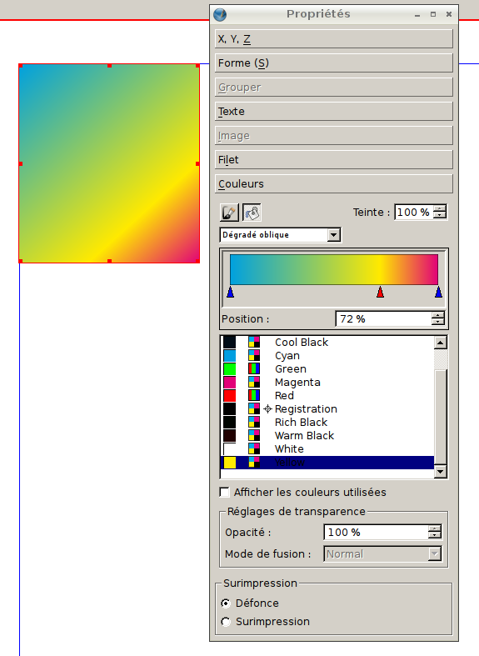This screenshot has height=656, width=479.
Task: Click the White CMYK color model icon
Action: [254, 449]
